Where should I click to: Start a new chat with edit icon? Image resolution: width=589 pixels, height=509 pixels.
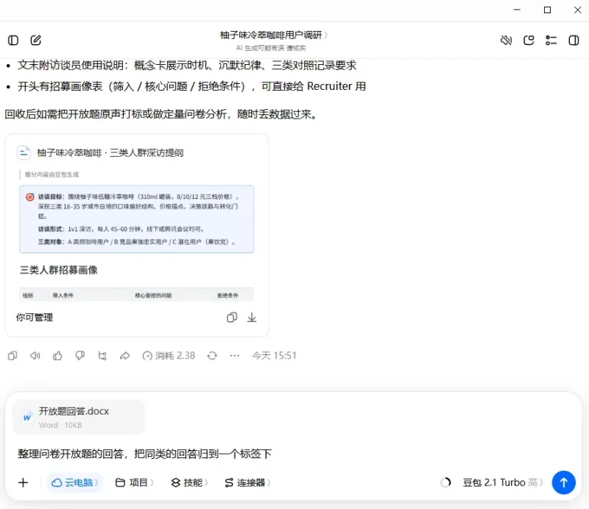pyautogui.click(x=35, y=41)
